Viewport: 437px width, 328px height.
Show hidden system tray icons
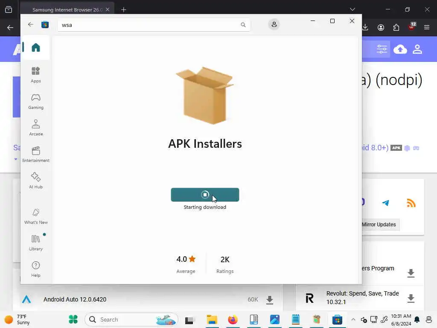353,319
